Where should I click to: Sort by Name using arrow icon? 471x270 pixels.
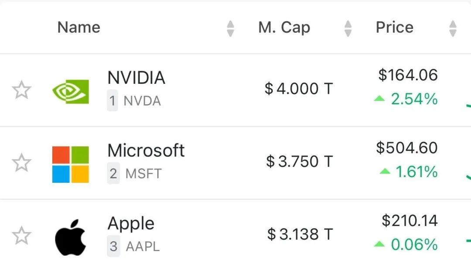tap(230, 28)
